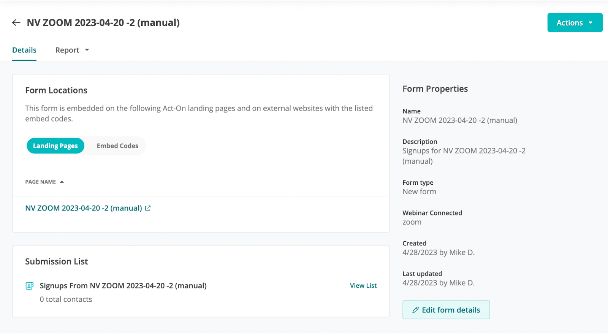Click the Signups From NV ZOOM list name

pyautogui.click(x=123, y=286)
